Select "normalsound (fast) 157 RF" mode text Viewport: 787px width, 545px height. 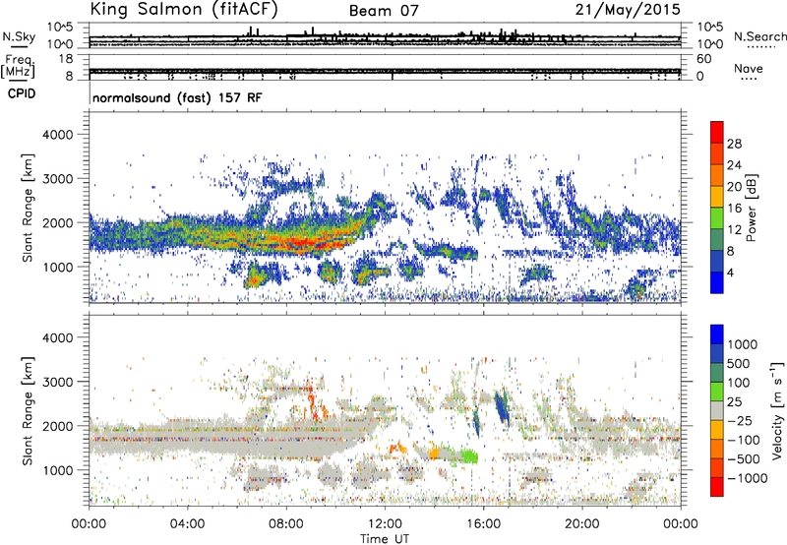pyautogui.click(x=177, y=97)
